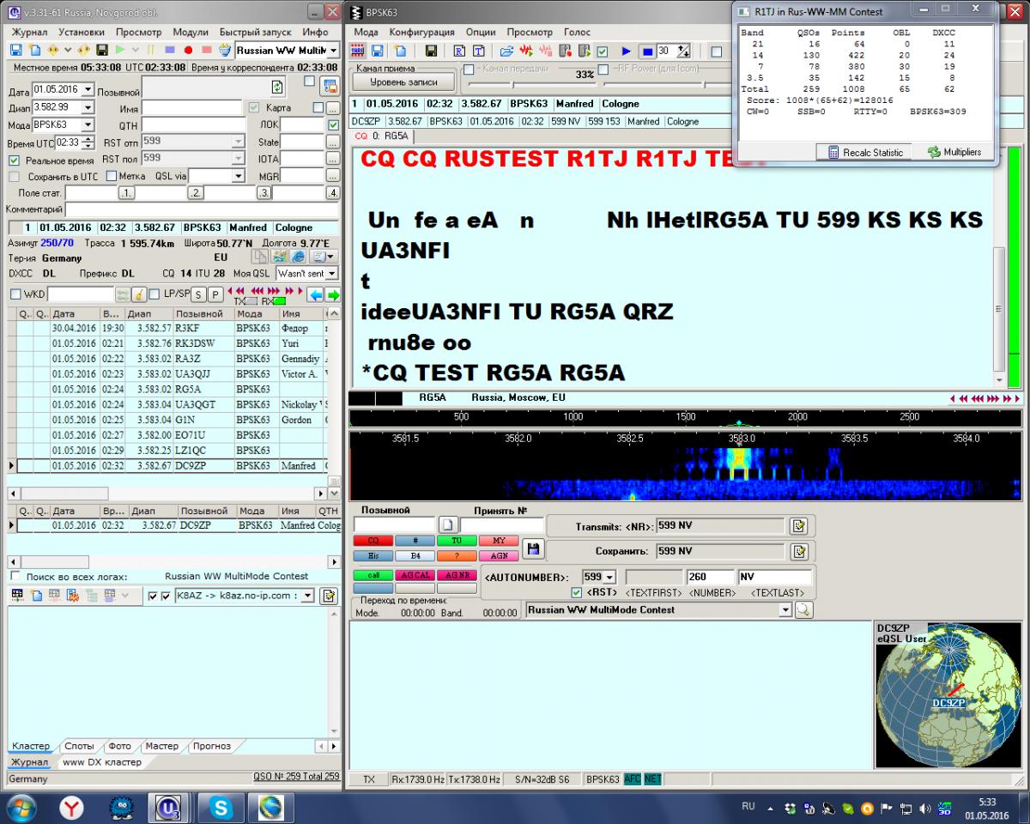Viewport: 1030px width, 824px height.
Task: Click the red record button in logger toolbar
Action: click(188, 51)
